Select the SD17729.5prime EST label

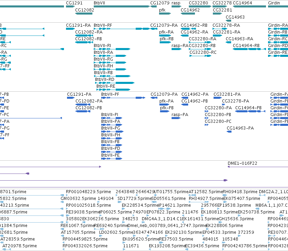point(135,199)
